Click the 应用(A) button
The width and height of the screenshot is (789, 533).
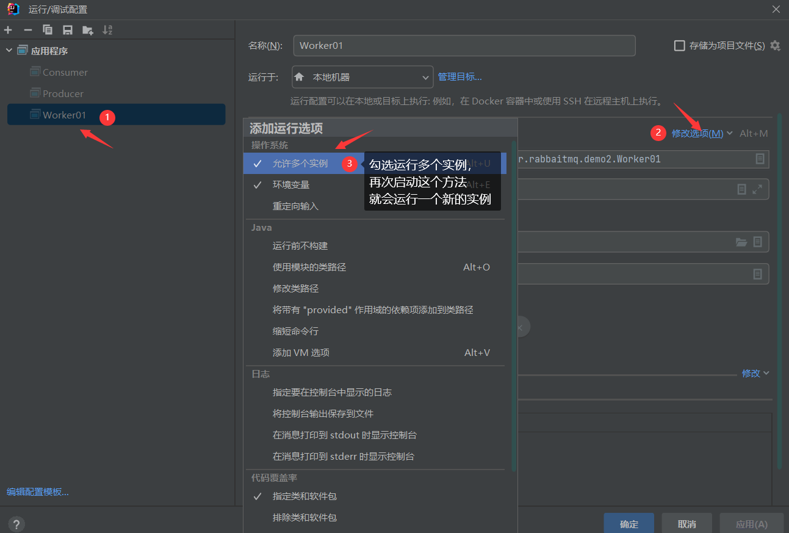pyautogui.click(x=751, y=524)
